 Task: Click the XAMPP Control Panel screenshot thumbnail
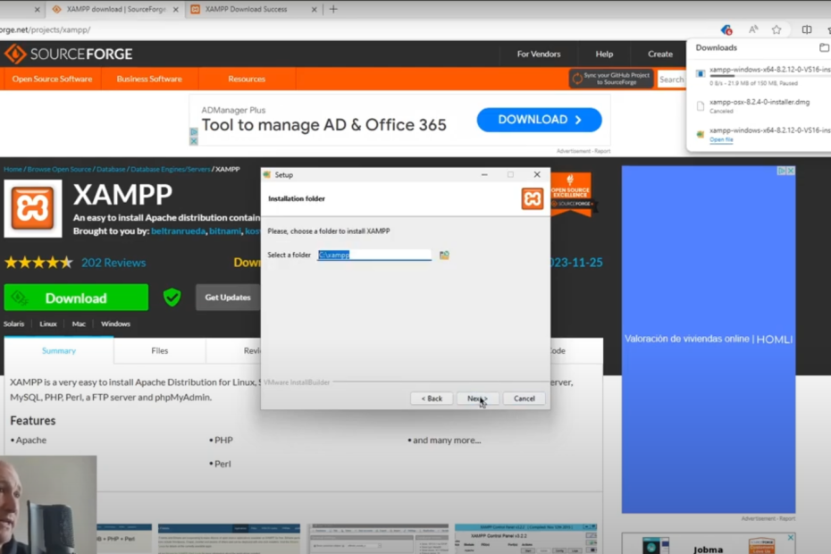(525, 539)
